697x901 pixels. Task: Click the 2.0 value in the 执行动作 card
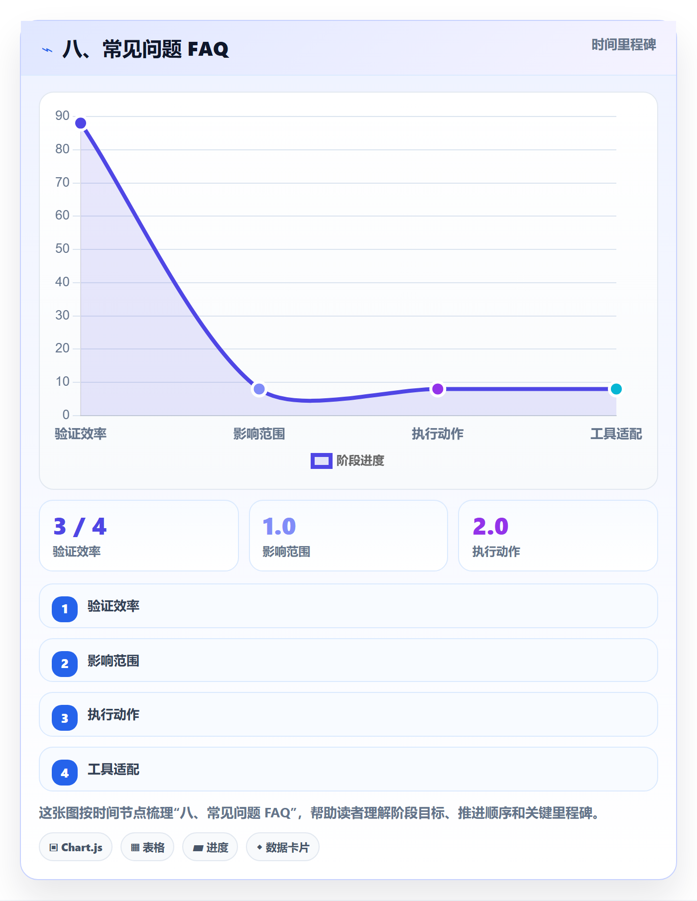[490, 527]
